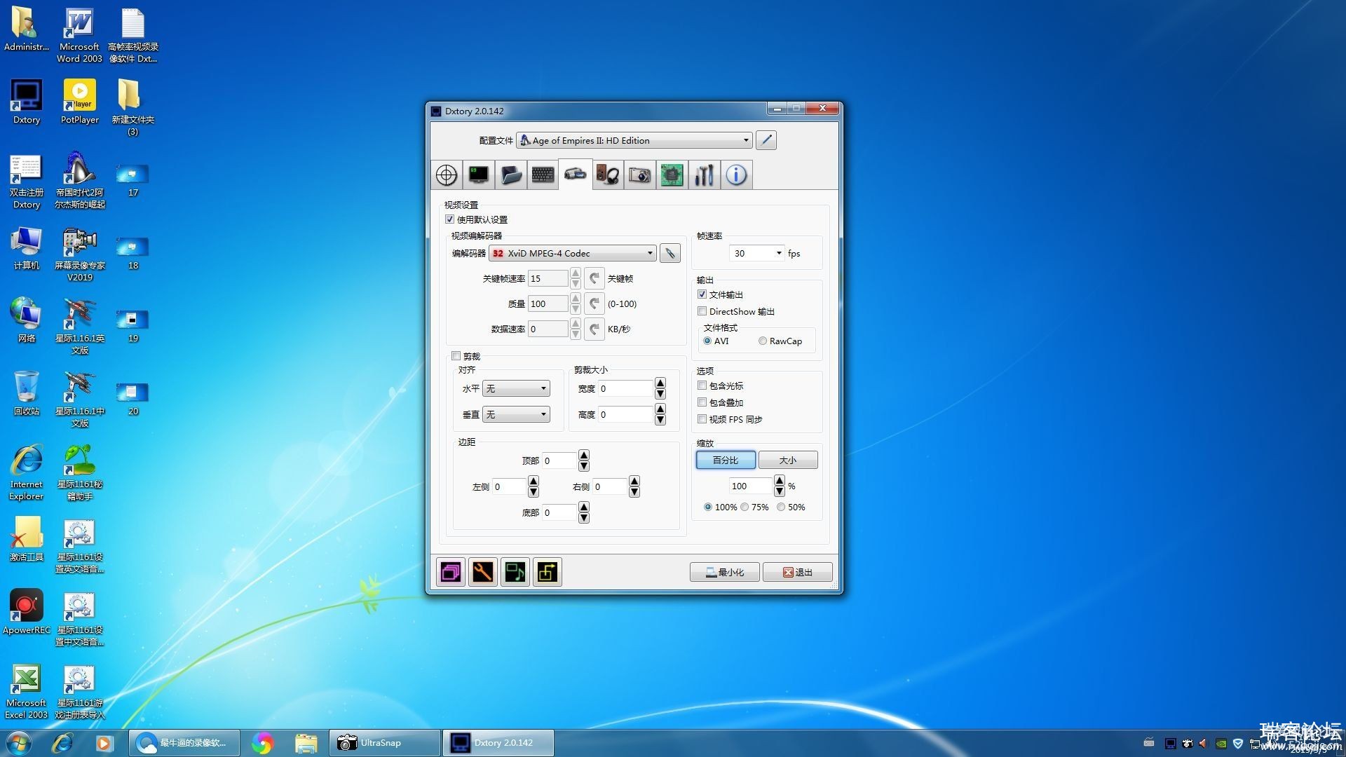Select the Microsoft Word 2003 desktop icon

coord(80,36)
